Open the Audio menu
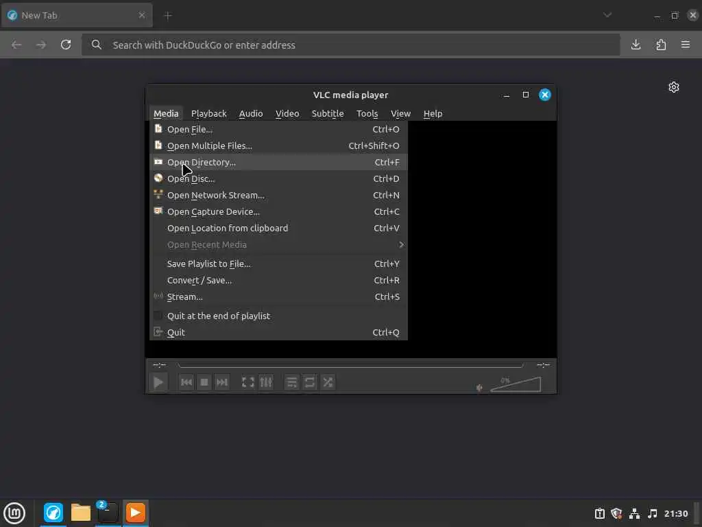Screen dimensions: 702x527 (x=251, y=113)
